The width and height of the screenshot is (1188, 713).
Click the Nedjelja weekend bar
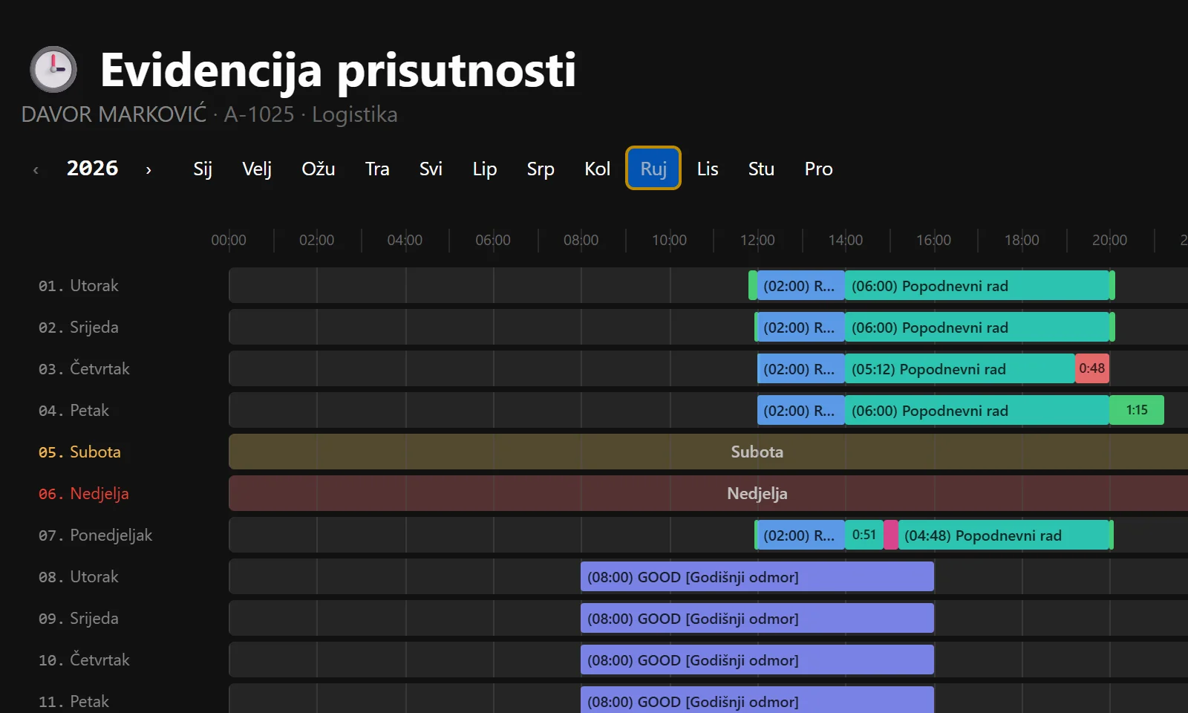pyautogui.click(x=708, y=493)
